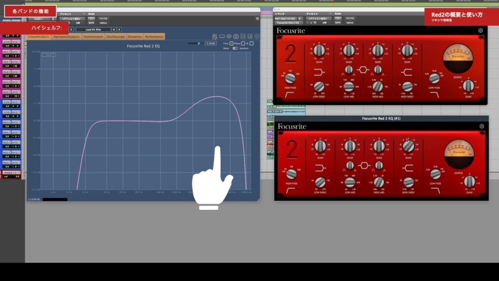Click the HIGH SHELF frequency knob in Red 2 EQ (#1)
Viewport: 499px width, 281px height.
[x=409, y=182]
